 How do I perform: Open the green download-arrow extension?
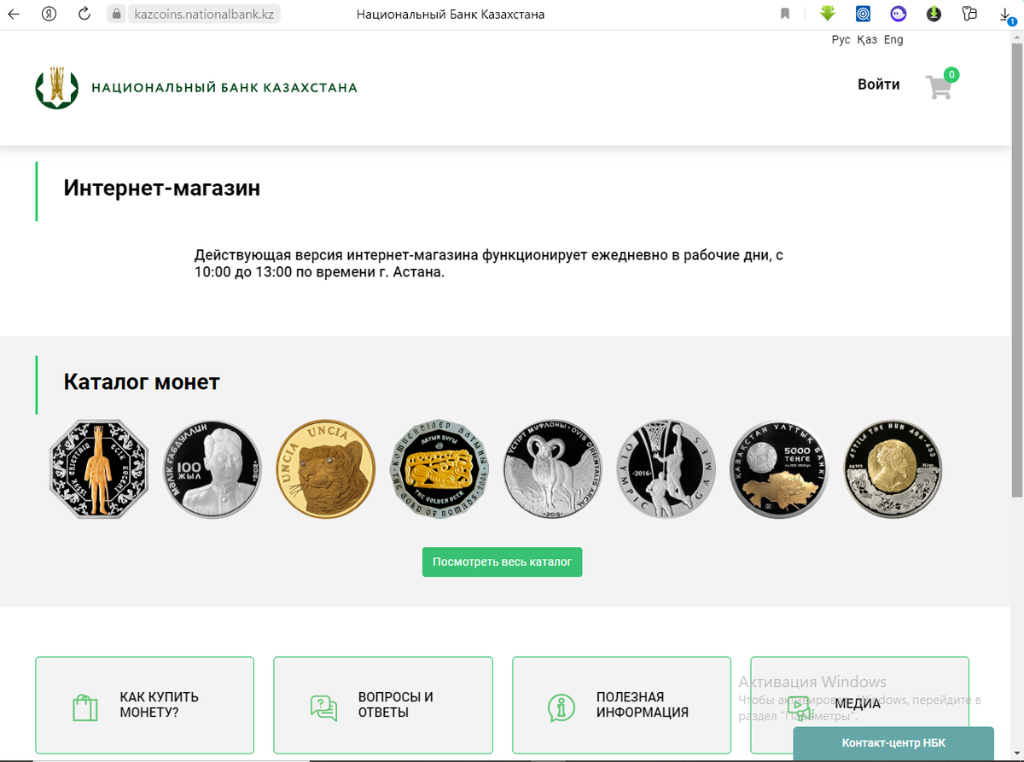tap(827, 13)
